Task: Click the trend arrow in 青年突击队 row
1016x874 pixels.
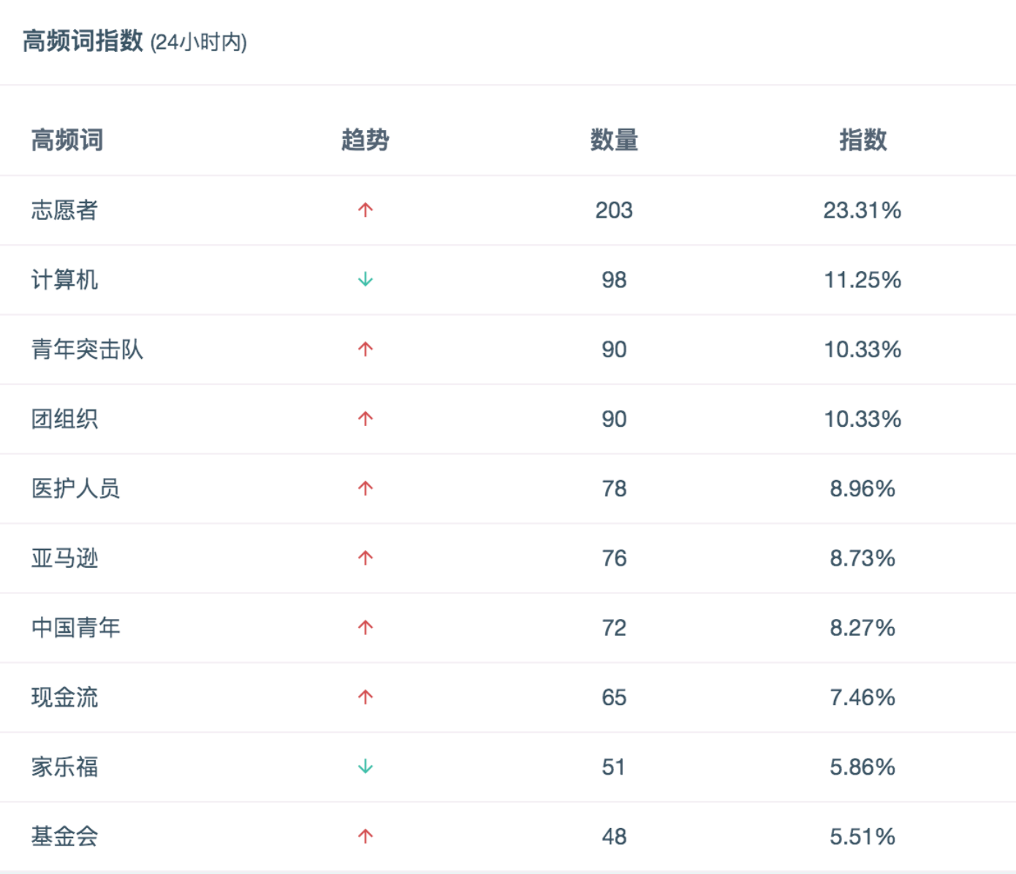Action: coord(365,349)
